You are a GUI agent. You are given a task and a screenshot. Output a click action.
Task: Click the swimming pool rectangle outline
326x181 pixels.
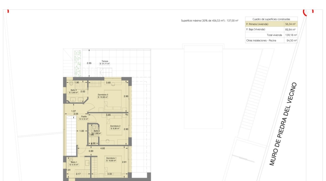click(203, 86)
